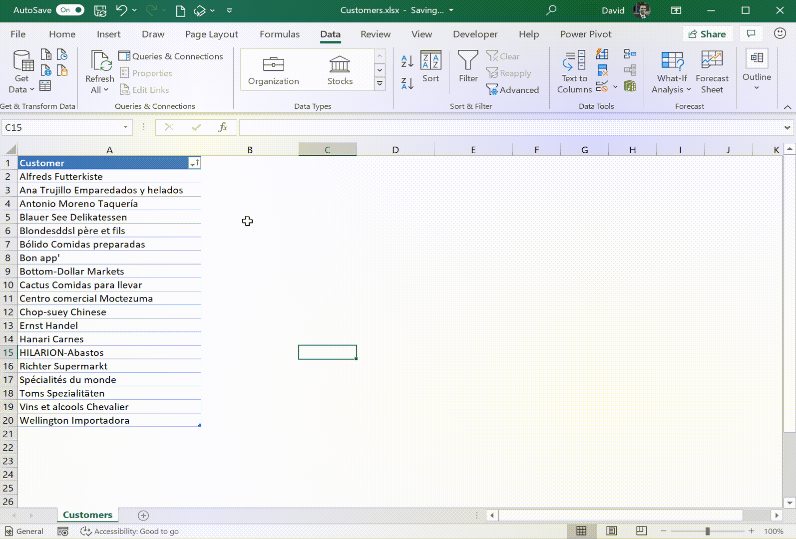Select the Stocks data type

pyautogui.click(x=340, y=70)
